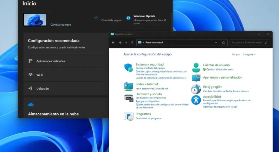The width and height of the screenshot is (279, 152).
Task: Go up one level in Panel de control
Action: click(x=132, y=43)
